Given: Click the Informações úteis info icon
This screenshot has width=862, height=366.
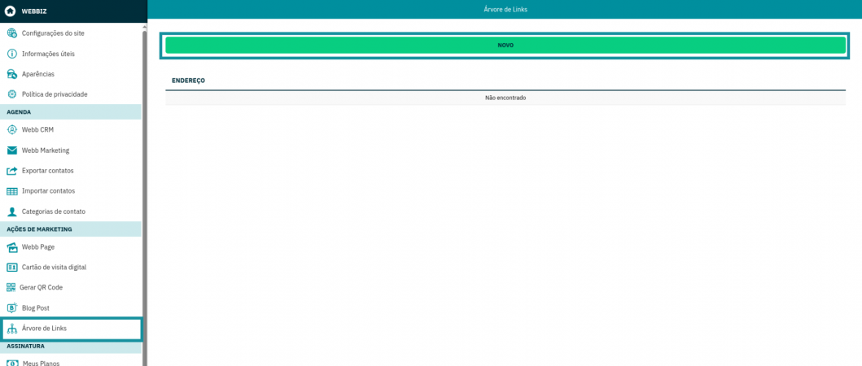Looking at the screenshot, I should coord(12,54).
